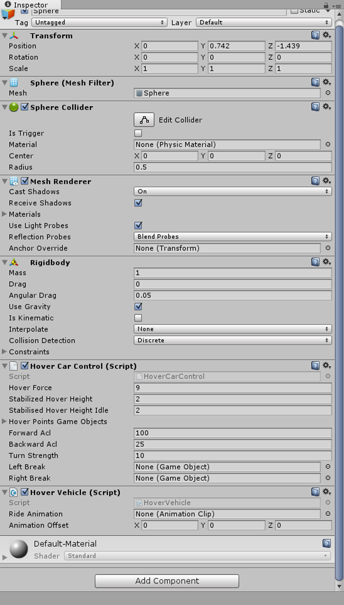The image size is (344, 605).
Task: Select the Inspector tab
Action: click(x=30, y=5)
